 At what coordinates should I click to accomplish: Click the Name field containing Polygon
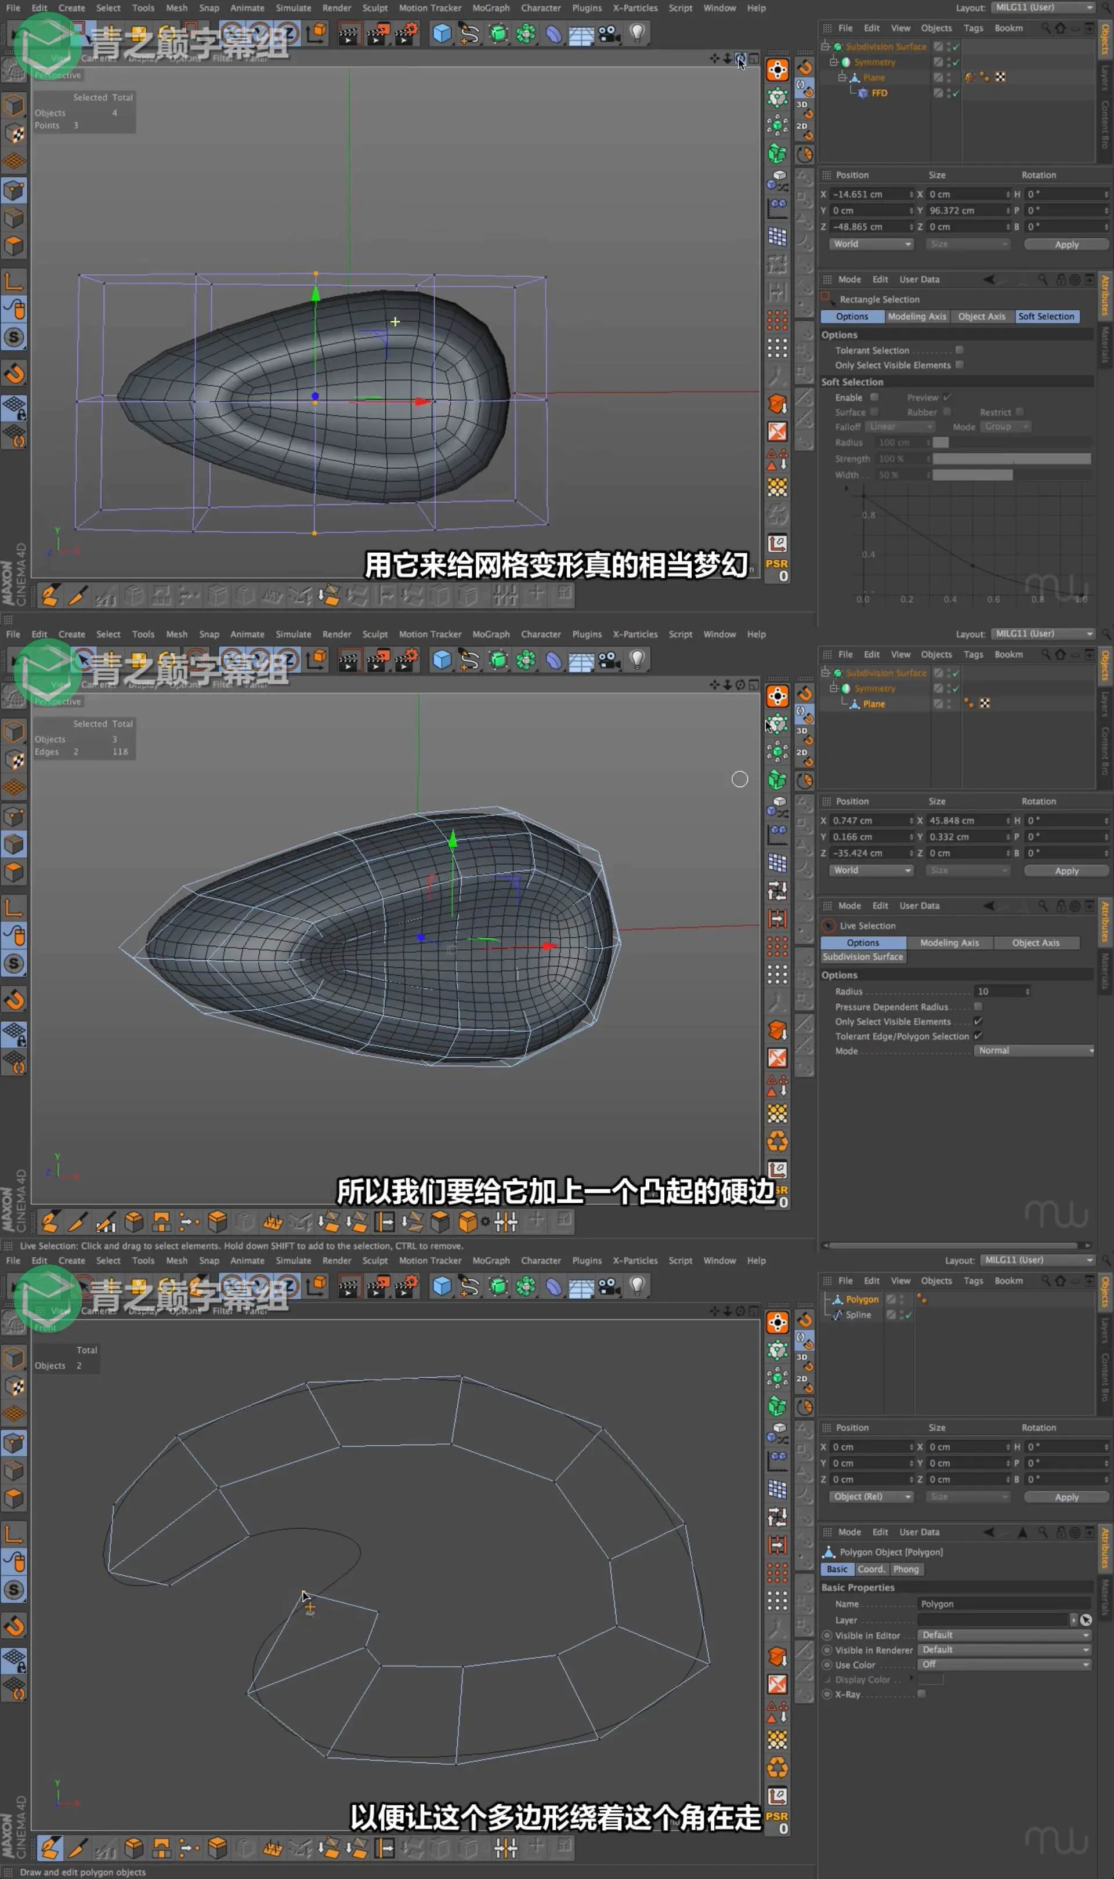pos(1004,1604)
